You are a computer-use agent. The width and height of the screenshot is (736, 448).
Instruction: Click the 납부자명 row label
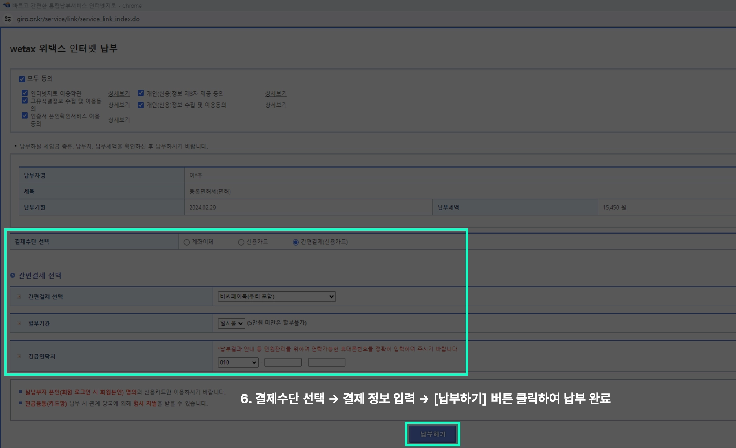35,175
